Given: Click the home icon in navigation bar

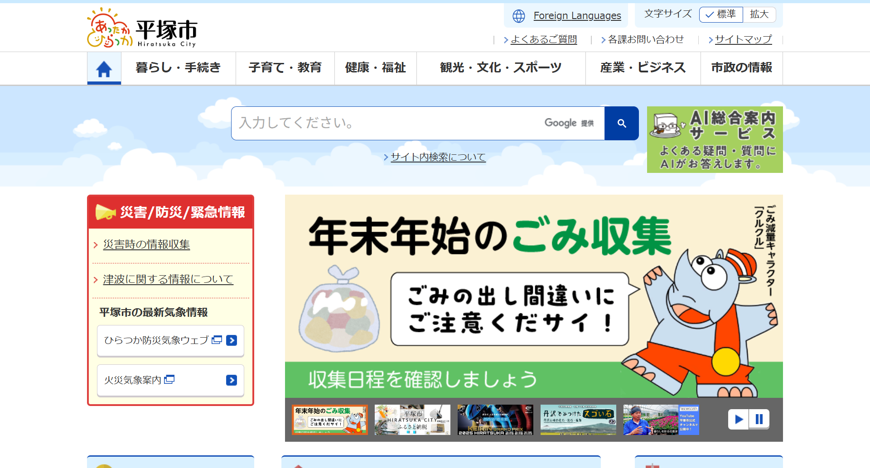Looking at the screenshot, I should [x=104, y=69].
